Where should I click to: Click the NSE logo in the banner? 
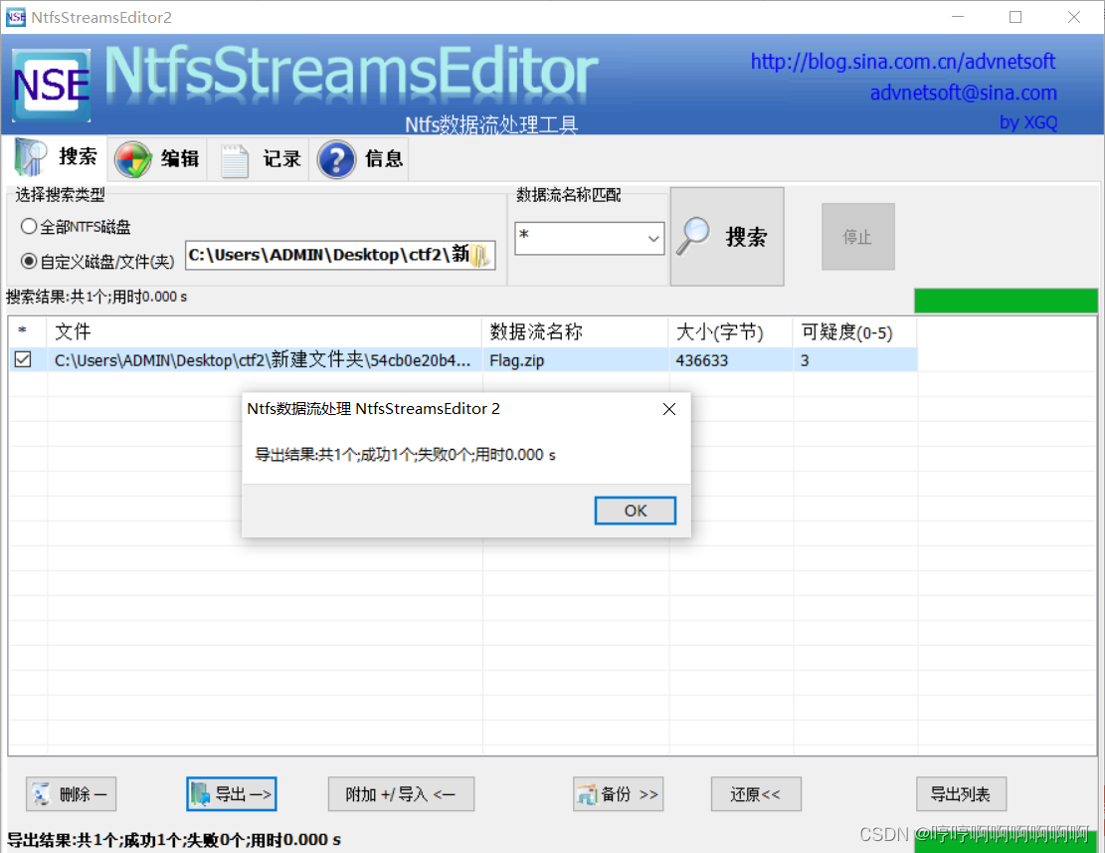point(52,86)
